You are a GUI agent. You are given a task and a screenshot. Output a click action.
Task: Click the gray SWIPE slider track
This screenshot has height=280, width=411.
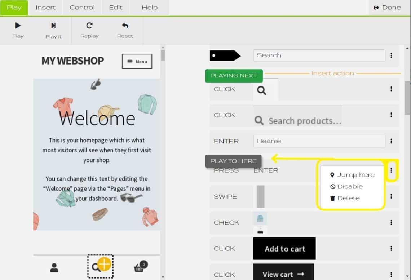tap(260, 196)
